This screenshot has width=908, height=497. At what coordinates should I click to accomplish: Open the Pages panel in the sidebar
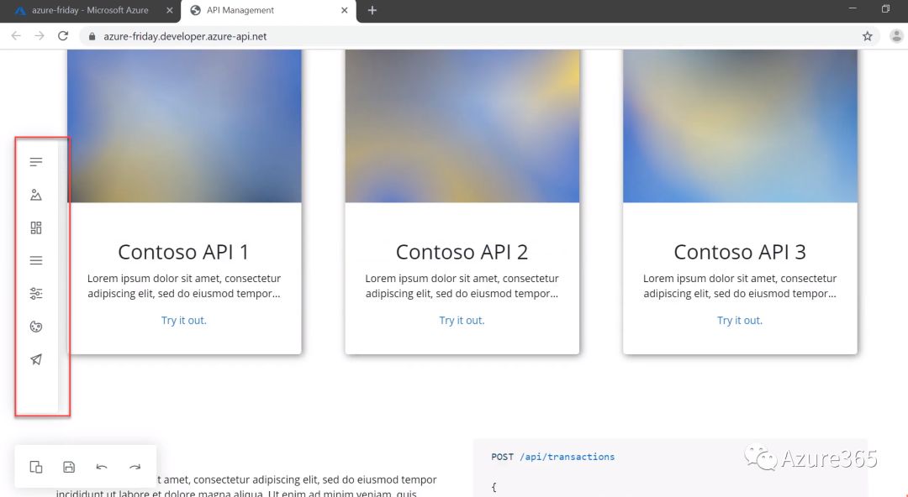[x=36, y=162]
